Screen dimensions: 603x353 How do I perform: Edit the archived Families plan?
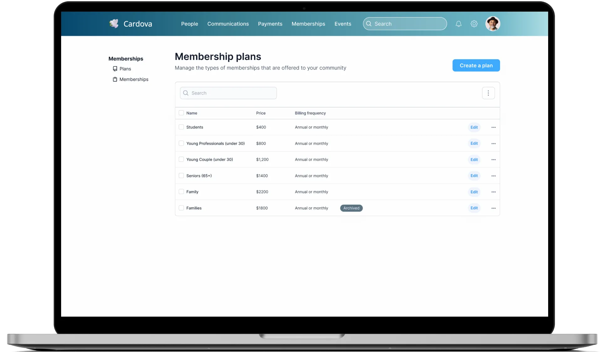click(474, 208)
